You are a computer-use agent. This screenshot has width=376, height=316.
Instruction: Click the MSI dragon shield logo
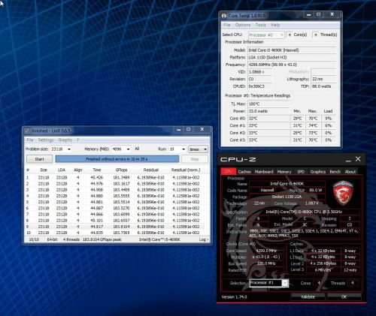(x=343, y=194)
